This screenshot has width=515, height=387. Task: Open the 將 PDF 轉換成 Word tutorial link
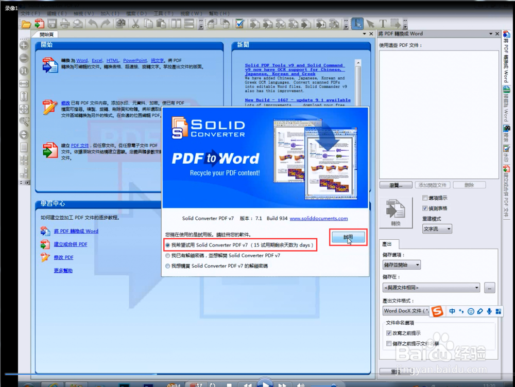click(76, 232)
